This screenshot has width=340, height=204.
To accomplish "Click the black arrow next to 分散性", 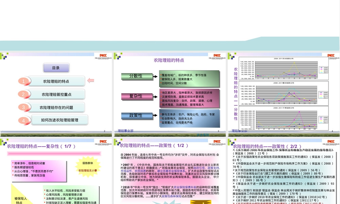I will point(155,76).
